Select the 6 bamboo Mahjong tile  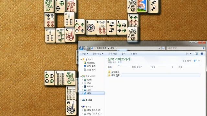71,93
